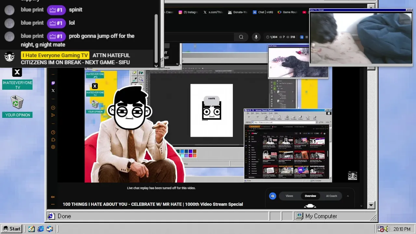The image size is (416, 234).
Task: Open the YOUR OPINION recycle bin icon
Action: (x=17, y=102)
